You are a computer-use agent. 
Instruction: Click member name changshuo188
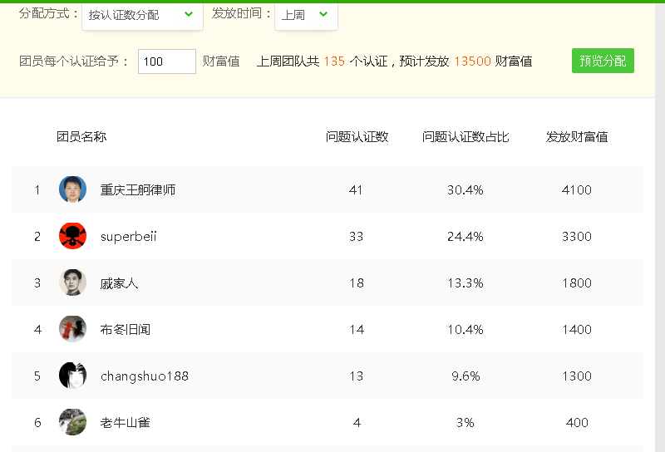point(145,376)
